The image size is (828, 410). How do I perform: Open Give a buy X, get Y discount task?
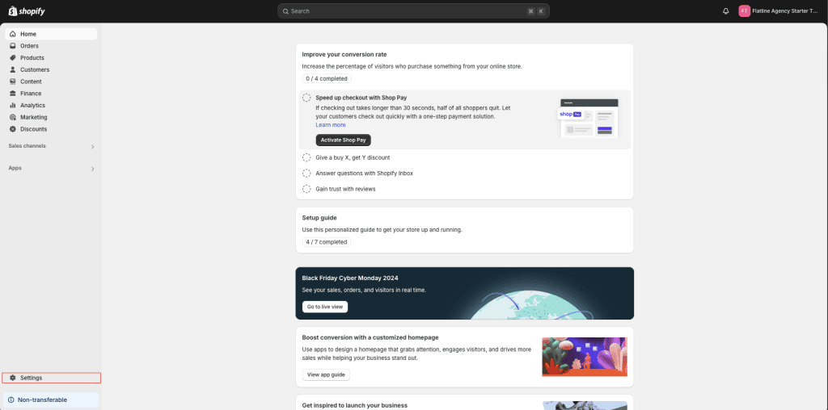click(x=353, y=157)
